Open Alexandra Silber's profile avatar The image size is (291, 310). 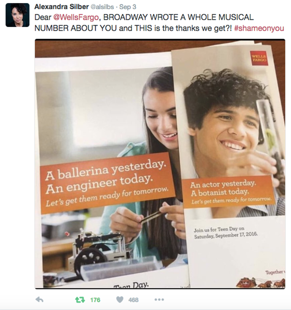[18, 15]
